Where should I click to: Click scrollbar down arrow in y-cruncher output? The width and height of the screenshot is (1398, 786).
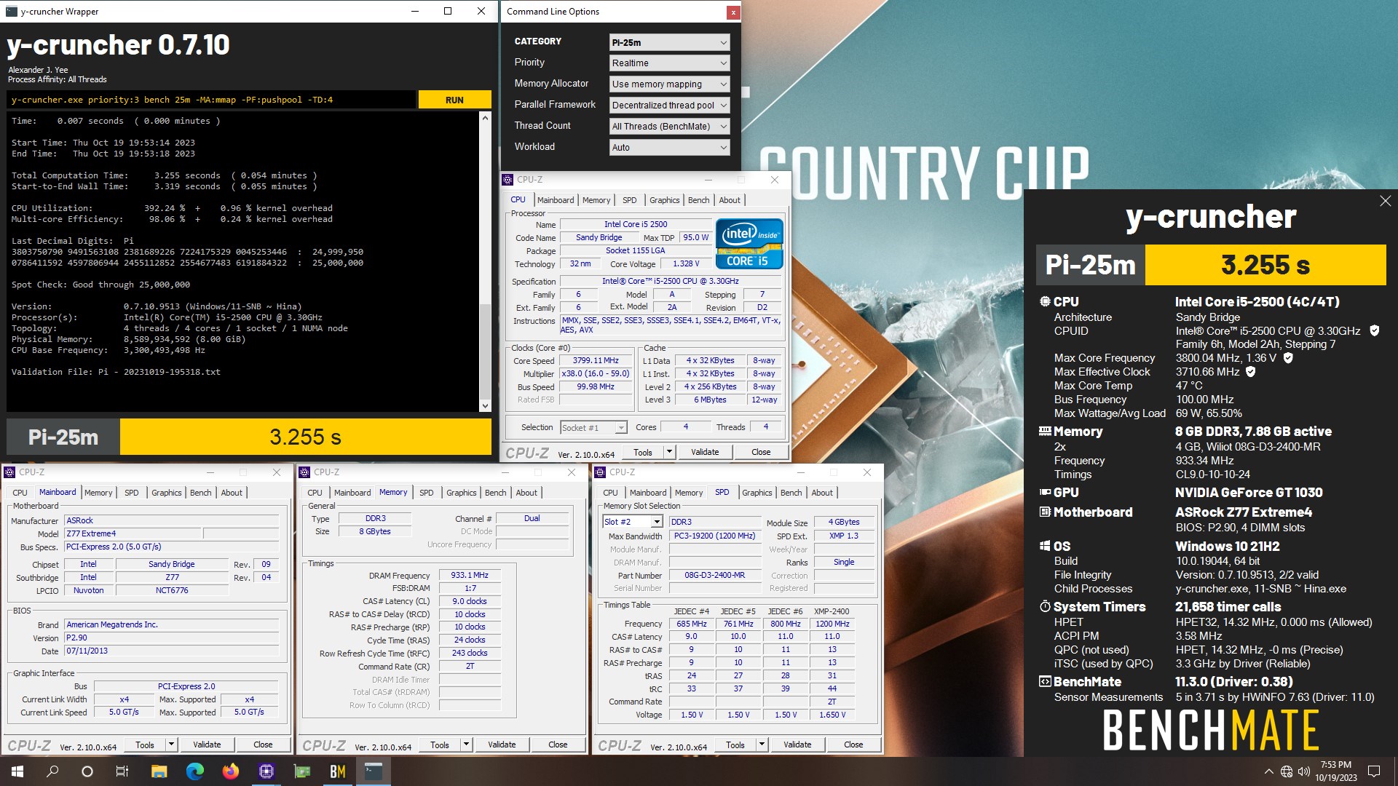coord(486,406)
